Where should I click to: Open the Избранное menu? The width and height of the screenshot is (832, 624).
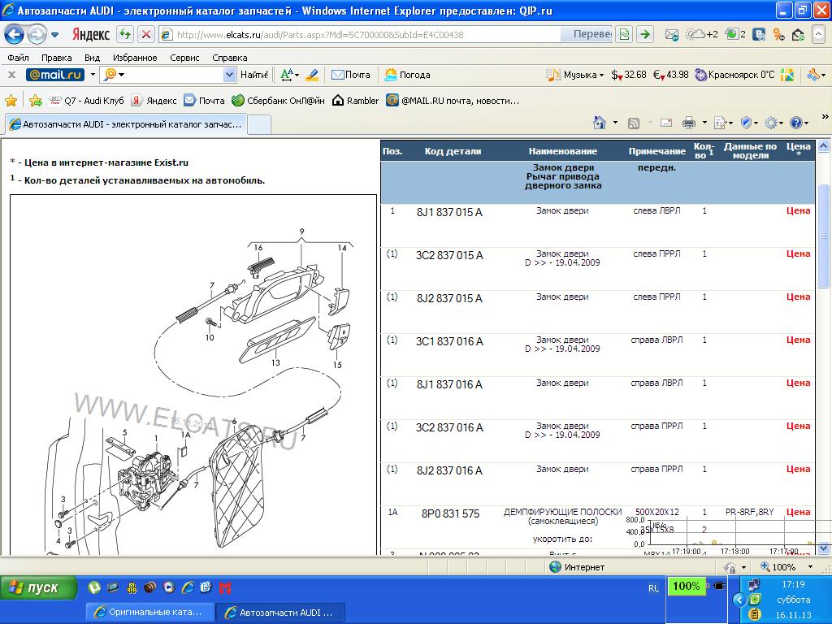pyautogui.click(x=135, y=58)
